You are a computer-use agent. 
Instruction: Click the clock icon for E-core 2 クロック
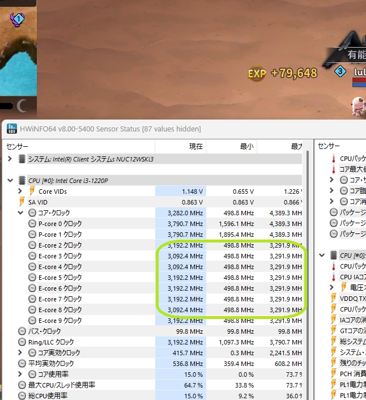click(32, 245)
